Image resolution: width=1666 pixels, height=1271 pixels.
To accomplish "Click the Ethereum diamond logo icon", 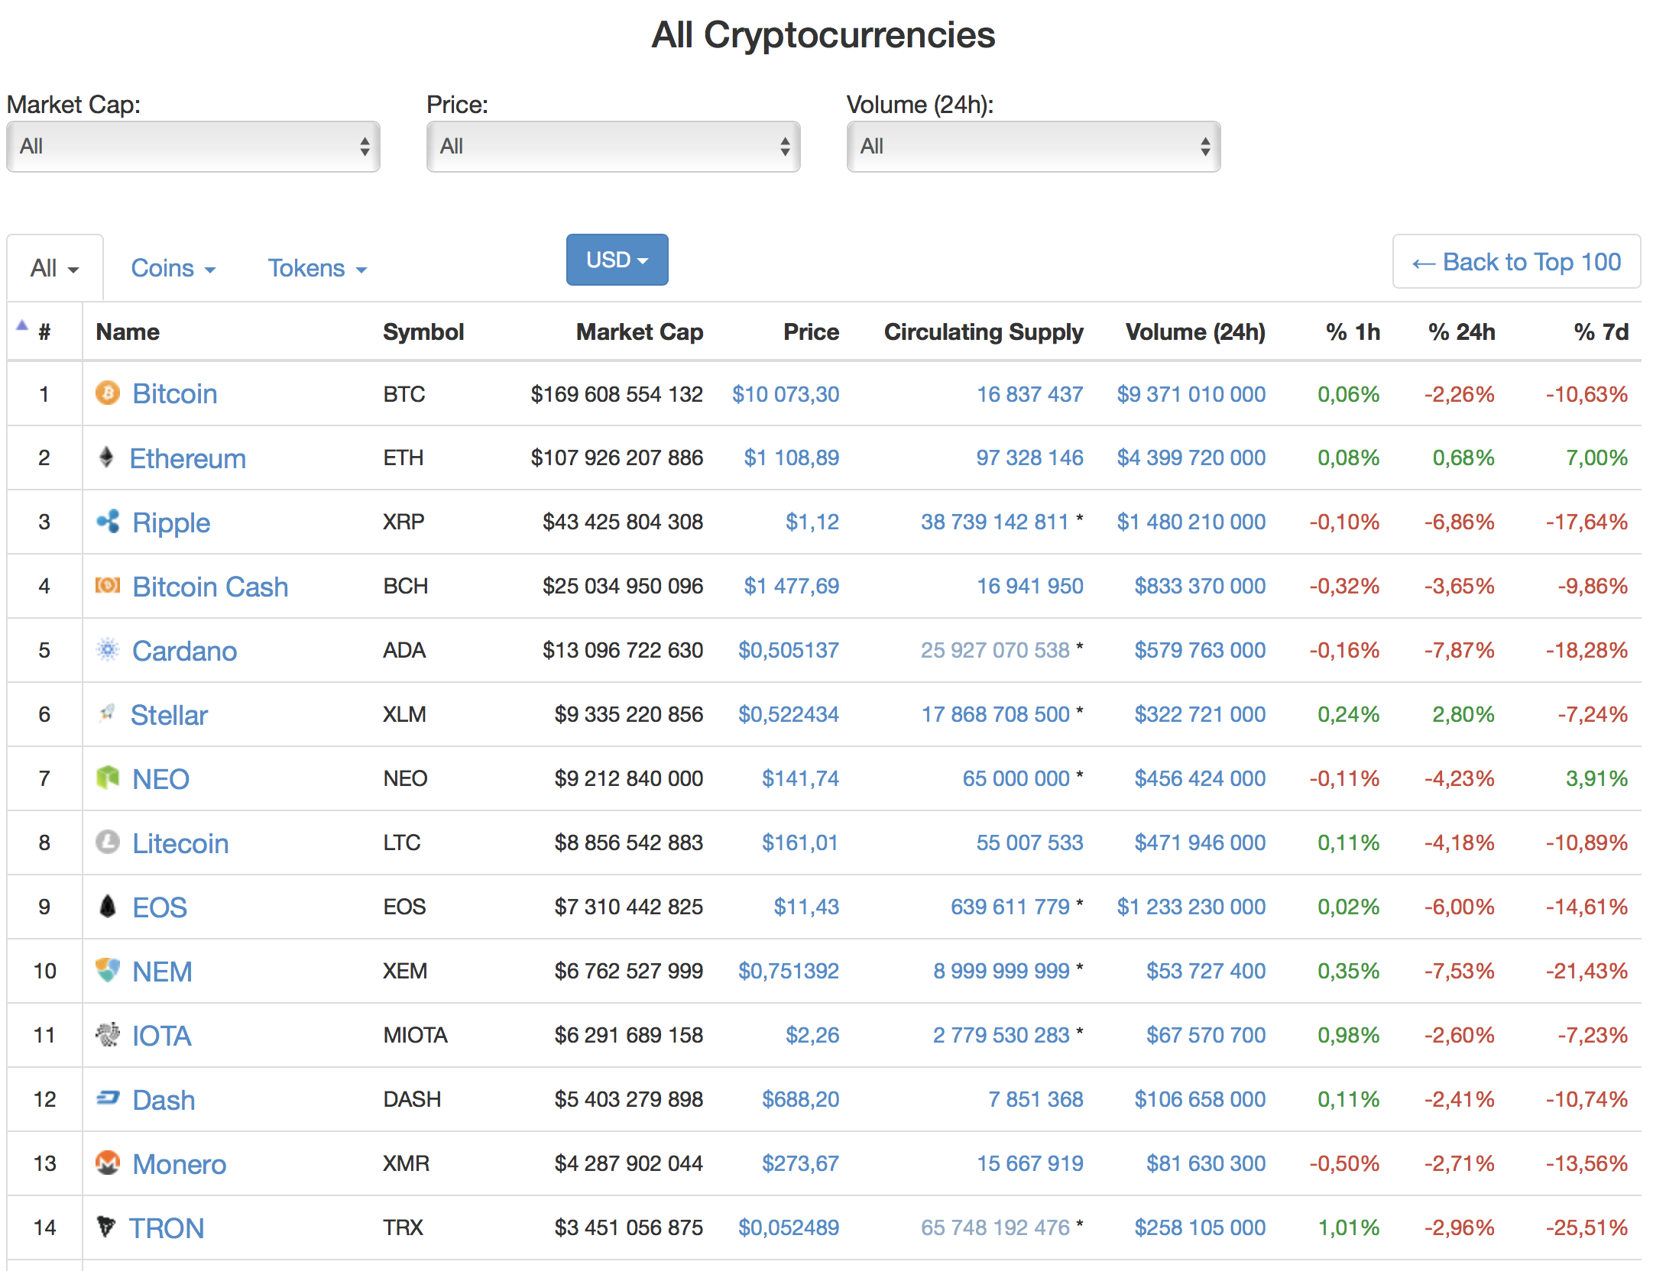I will click(x=106, y=458).
